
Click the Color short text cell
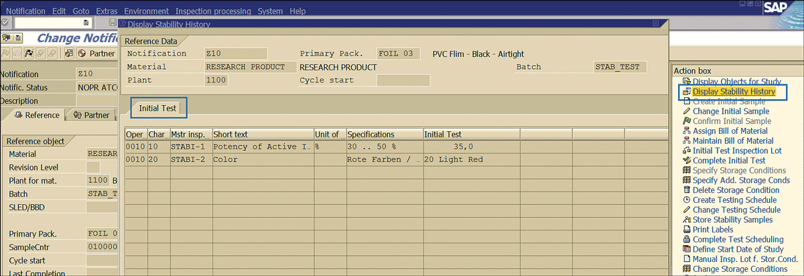point(263,160)
